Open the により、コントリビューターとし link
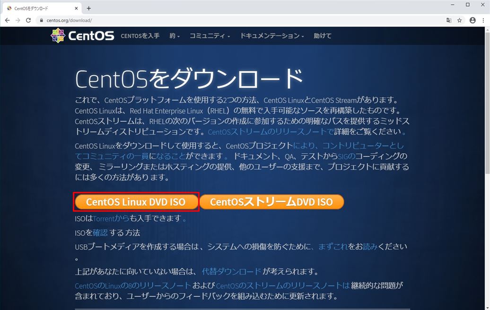 [x=349, y=146]
